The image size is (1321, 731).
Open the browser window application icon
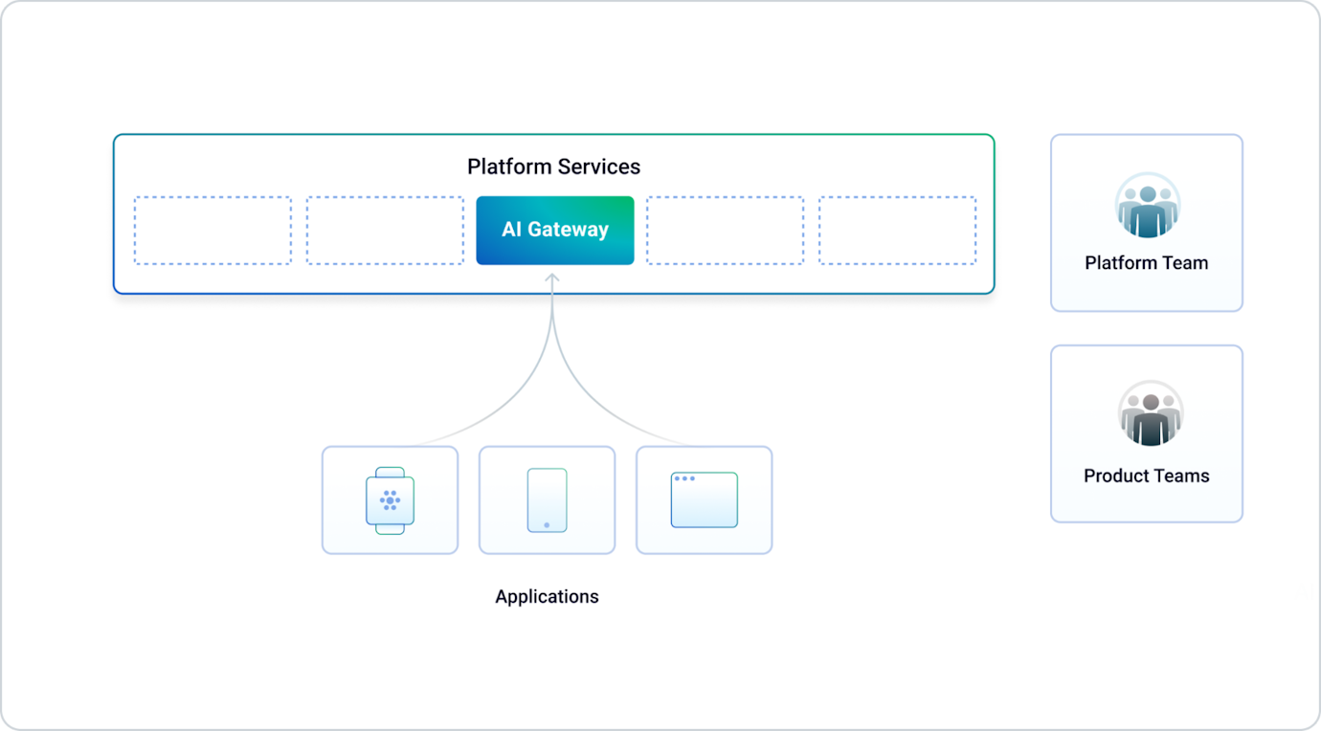(704, 499)
